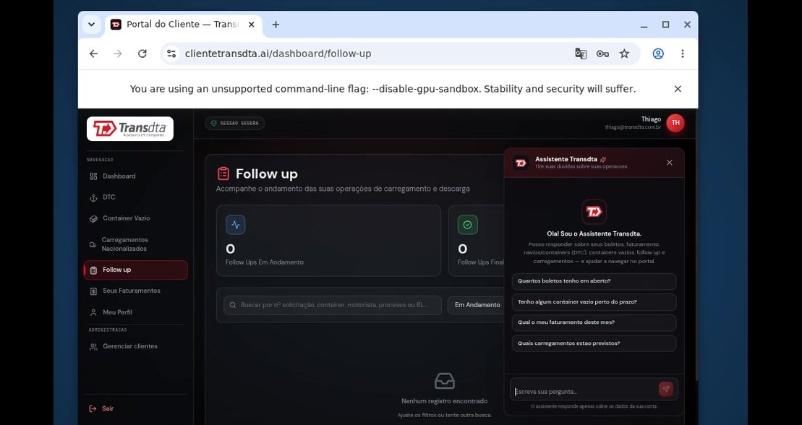Click the large TD logo in chat
The image size is (802, 425).
[x=594, y=212]
